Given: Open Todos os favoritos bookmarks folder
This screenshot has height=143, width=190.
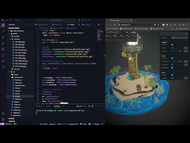Looking at the screenshot, I should (182, 29).
